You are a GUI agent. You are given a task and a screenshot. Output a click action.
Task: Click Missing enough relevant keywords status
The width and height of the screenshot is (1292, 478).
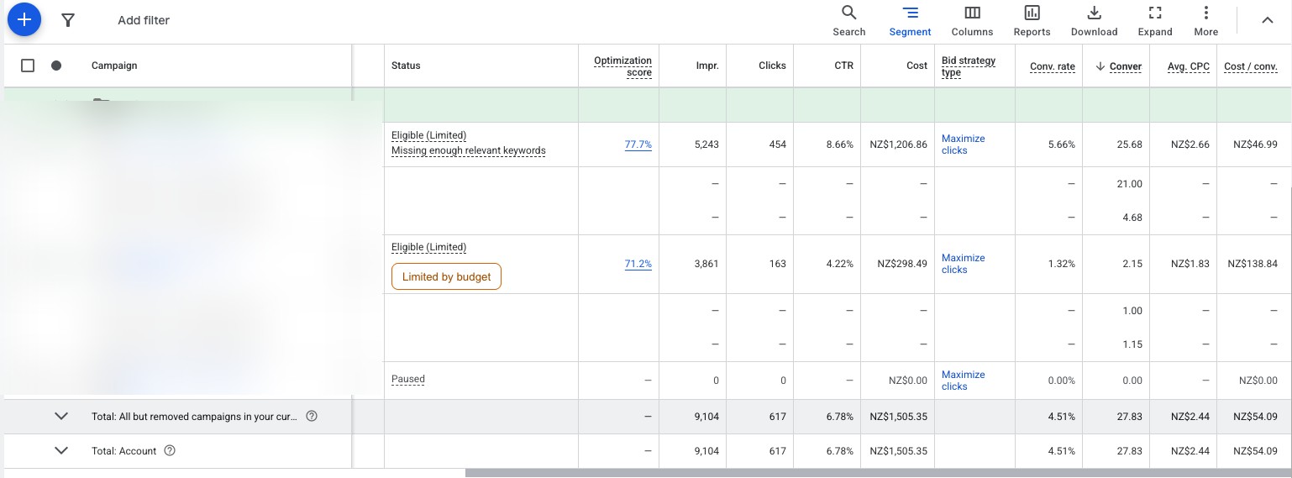(x=469, y=151)
